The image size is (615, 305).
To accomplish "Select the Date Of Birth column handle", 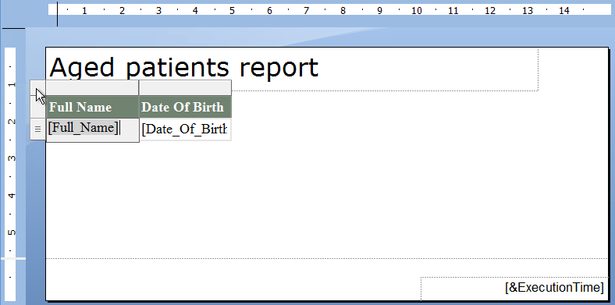I will click(185, 87).
